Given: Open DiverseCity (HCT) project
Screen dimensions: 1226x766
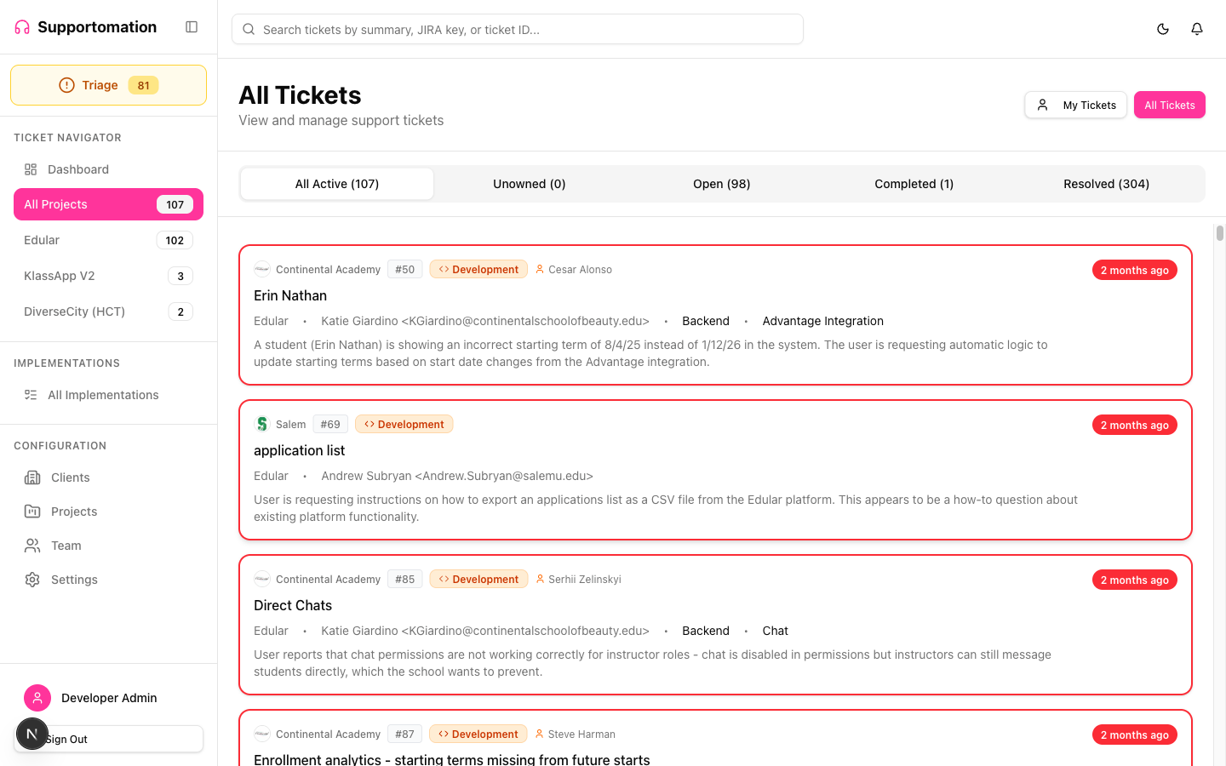Looking at the screenshot, I should pos(74,312).
